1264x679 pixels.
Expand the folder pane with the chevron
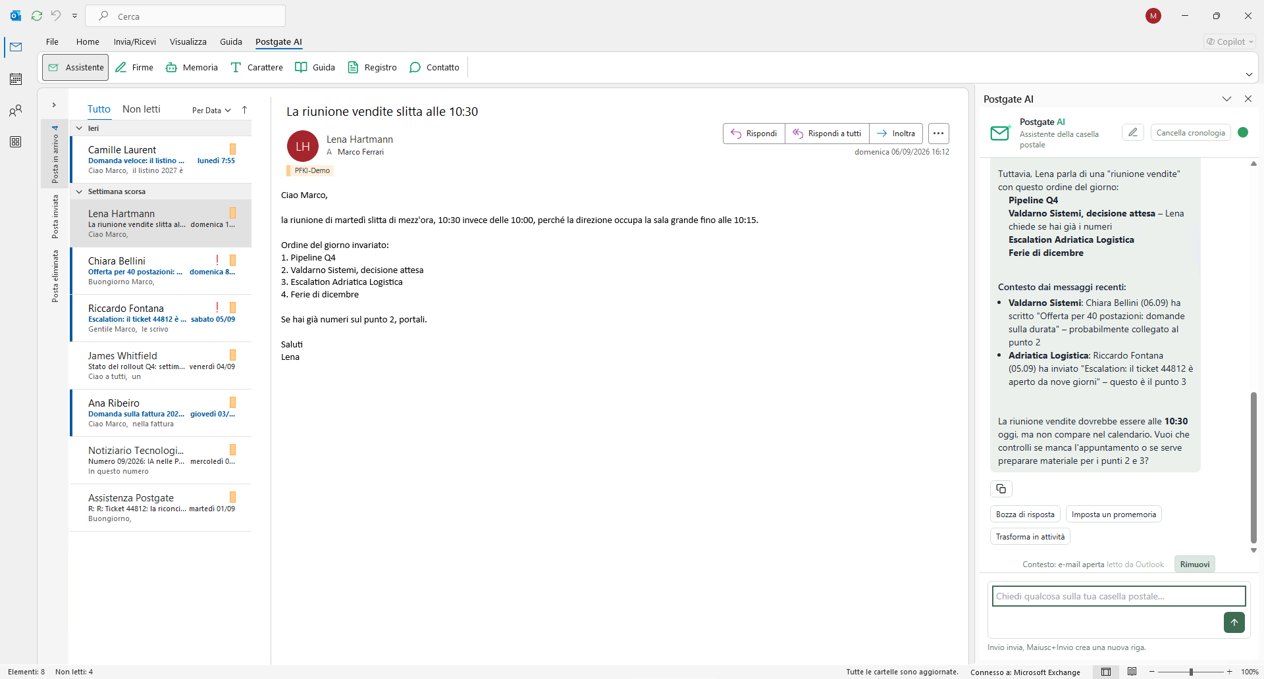click(x=54, y=105)
